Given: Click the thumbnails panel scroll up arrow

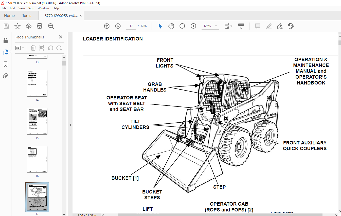Looking at the screenshot, I should pyautogui.click(x=64, y=58).
